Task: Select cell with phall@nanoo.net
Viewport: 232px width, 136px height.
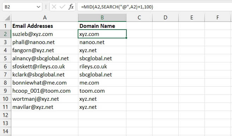Action: [x=45, y=42]
